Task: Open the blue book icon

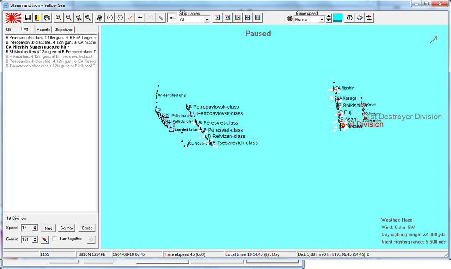Action: coord(359,18)
